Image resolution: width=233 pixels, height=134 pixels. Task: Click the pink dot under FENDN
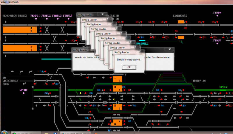(217, 16)
